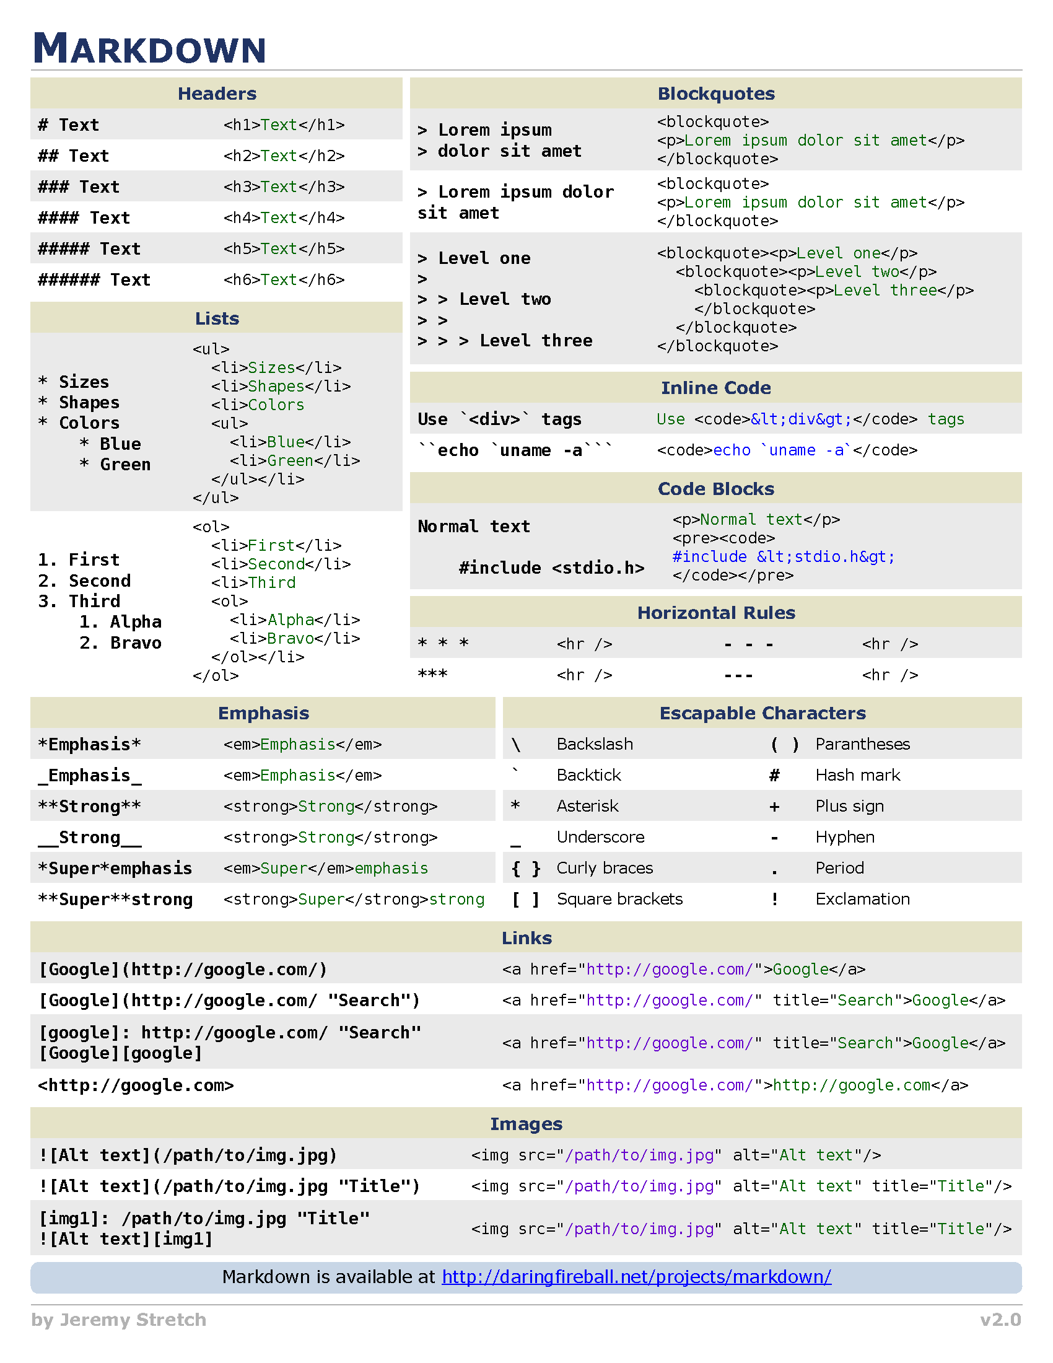The image size is (1053, 1363).
Task: Click the Asterisk escapable character entry
Action: [587, 806]
